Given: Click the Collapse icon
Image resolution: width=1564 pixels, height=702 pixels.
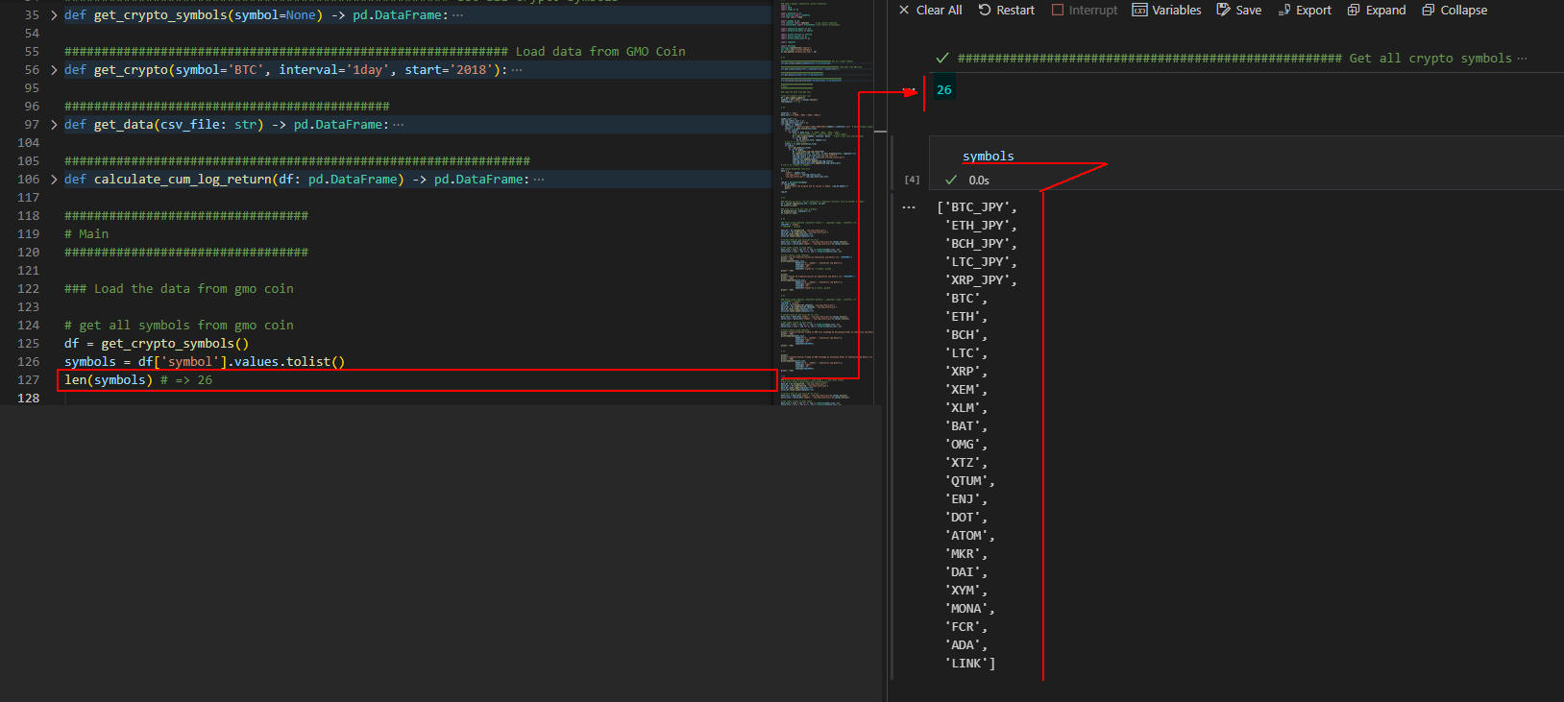Looking at the screenshot, I should tap(1429, 10).
